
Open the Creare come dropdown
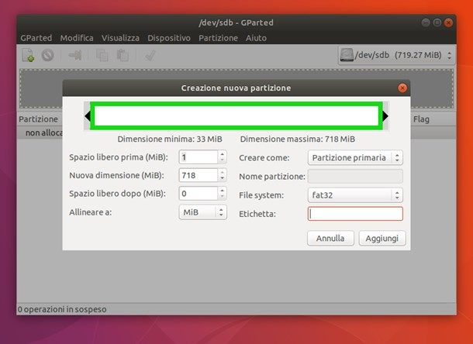pos(355,158)
